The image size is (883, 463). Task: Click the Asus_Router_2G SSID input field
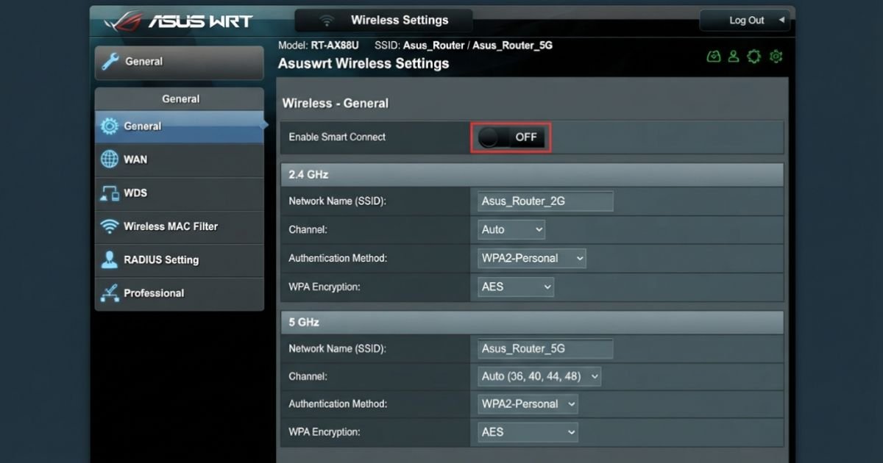pos(545,201)
